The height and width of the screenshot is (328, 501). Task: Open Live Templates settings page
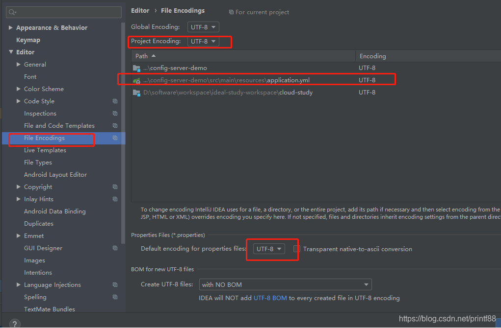[x=45, y=150]
